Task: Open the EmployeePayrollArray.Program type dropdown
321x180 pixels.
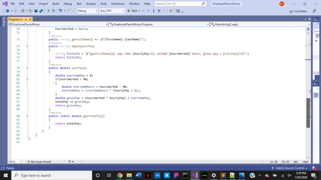Action: pos(159,24)
